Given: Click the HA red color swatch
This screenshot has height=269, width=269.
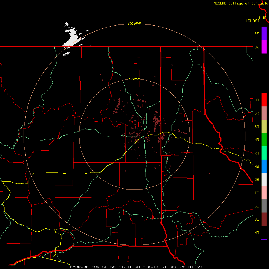Looking at the screenshot, I should pos(264,100).
